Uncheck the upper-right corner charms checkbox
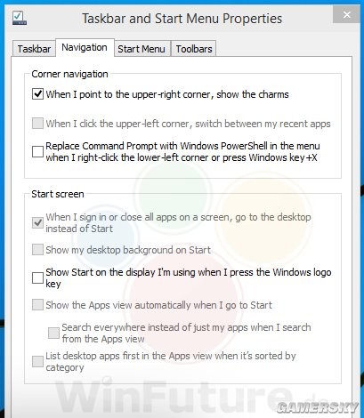The width and height of the screenshot is (364, 418). pyautogui.click(x=37, y=94)
